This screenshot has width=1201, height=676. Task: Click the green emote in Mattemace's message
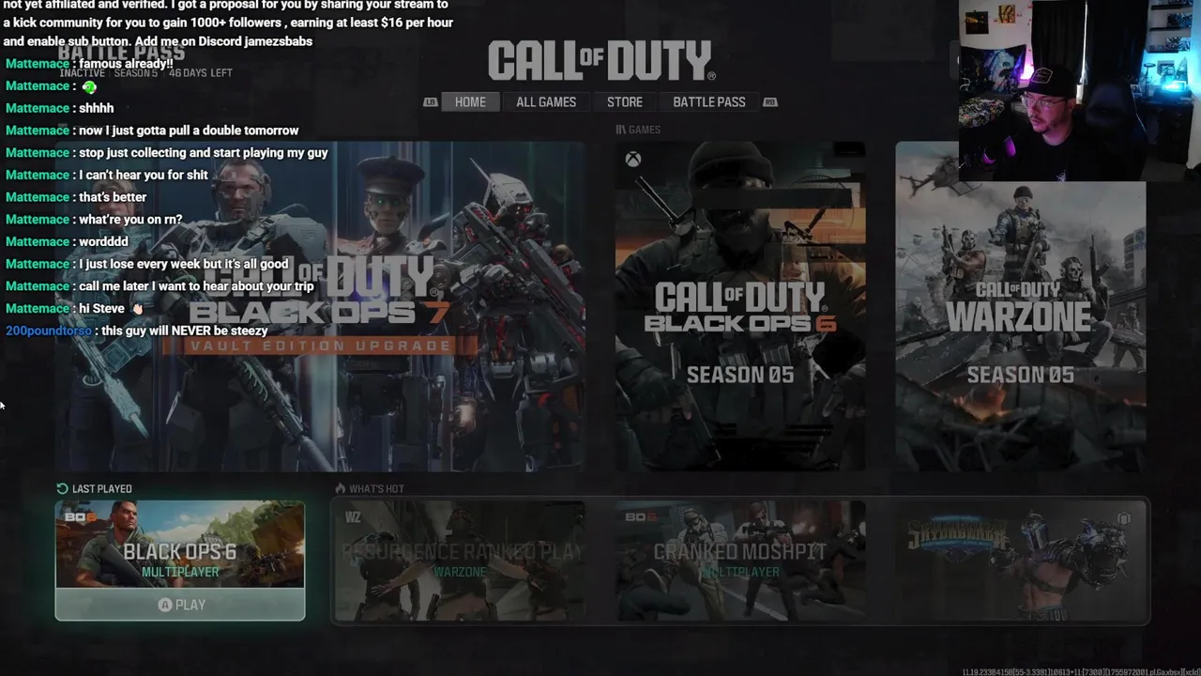89,86
